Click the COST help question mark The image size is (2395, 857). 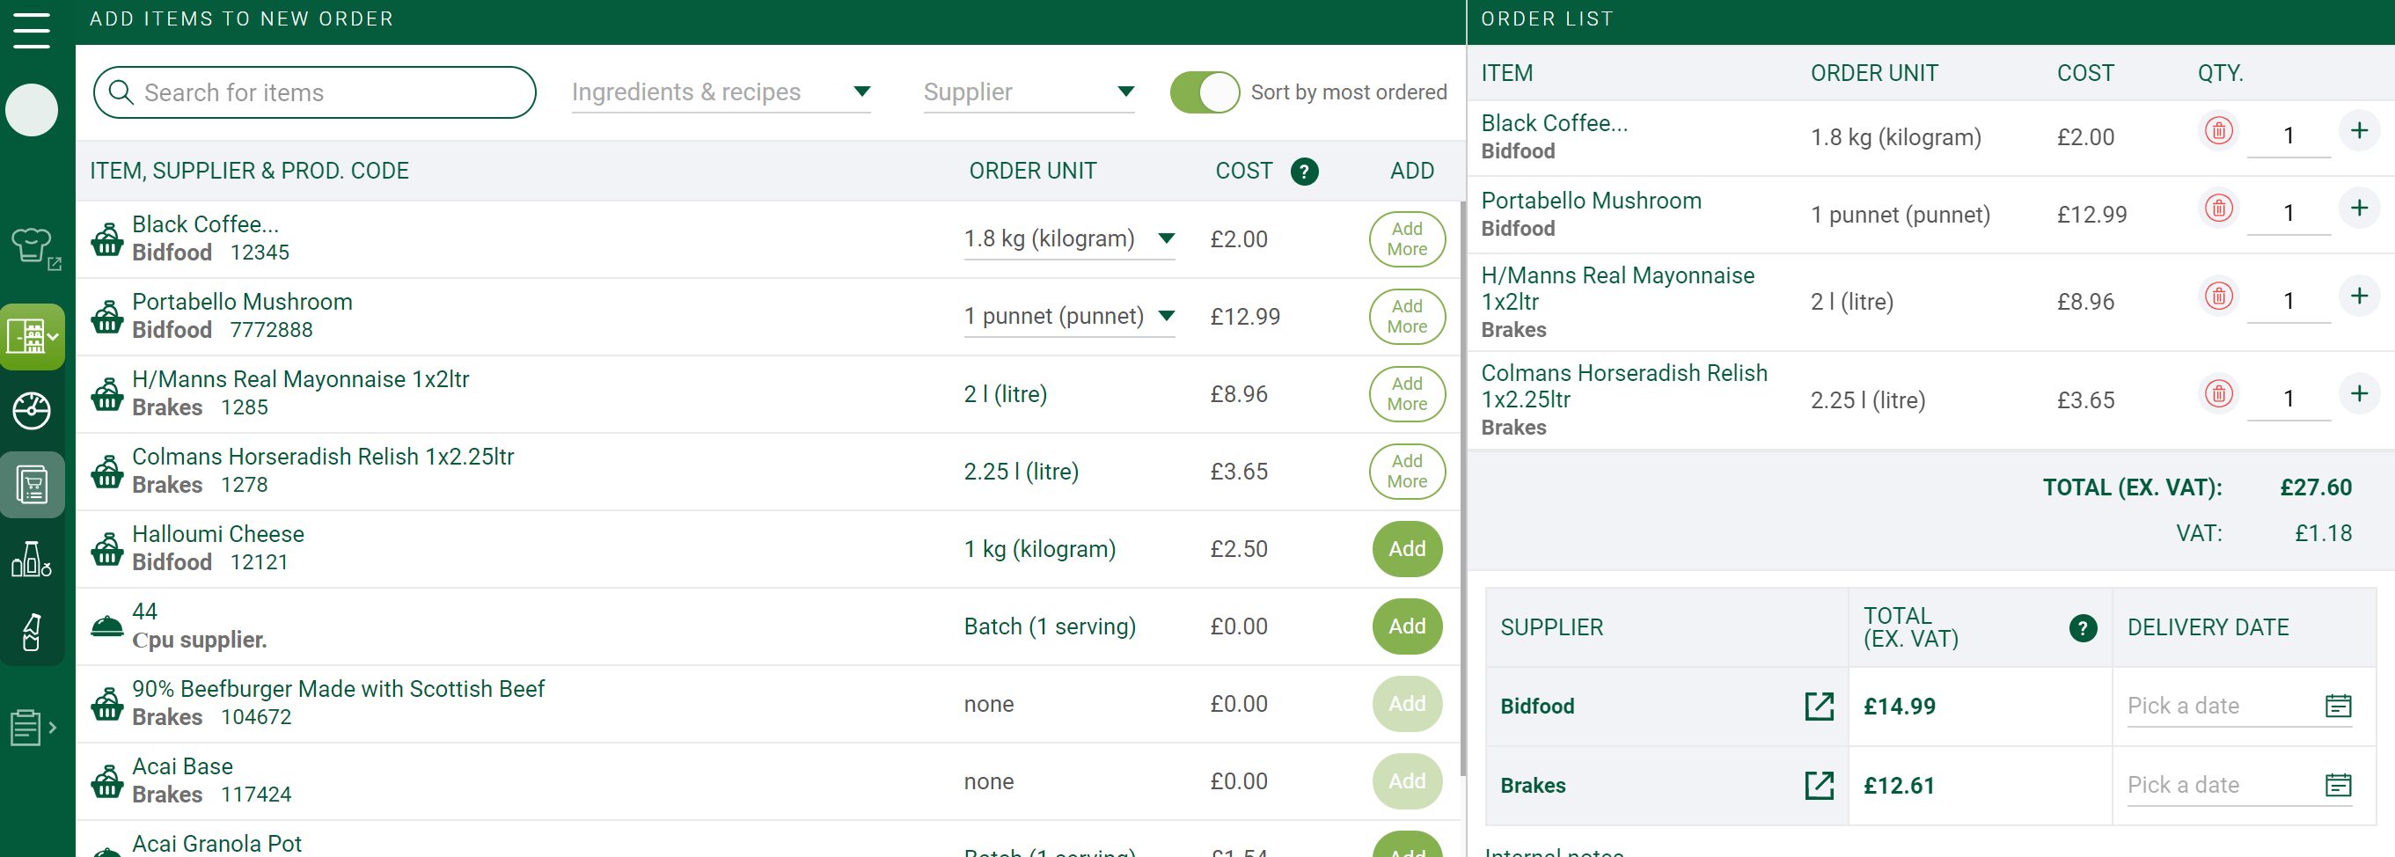pyautogui.click(x=1305, y=171)
